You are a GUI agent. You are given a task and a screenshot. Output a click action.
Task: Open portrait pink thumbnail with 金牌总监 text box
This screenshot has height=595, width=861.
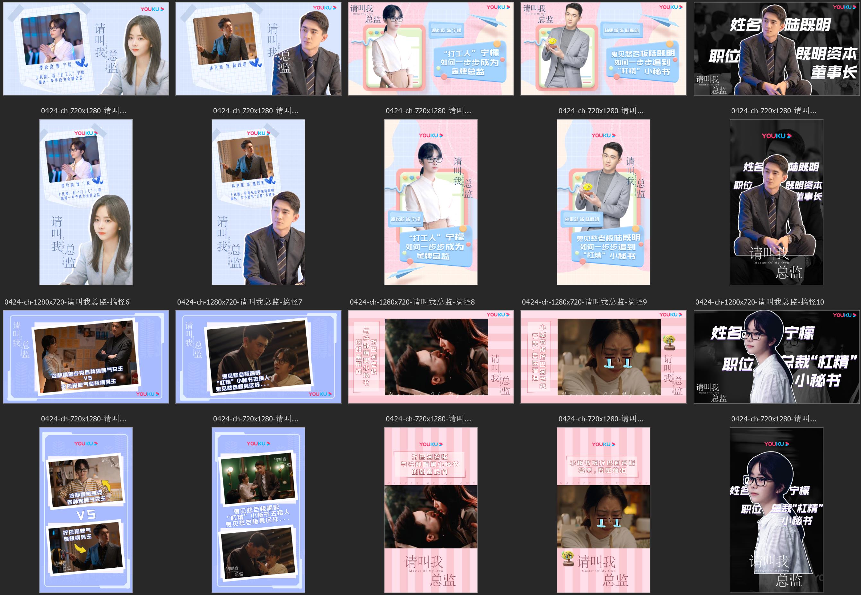click(x=431, y=203)
